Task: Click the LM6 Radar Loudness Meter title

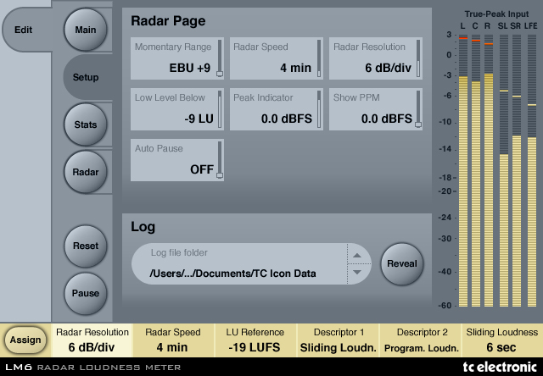Action: coord(93,368)
